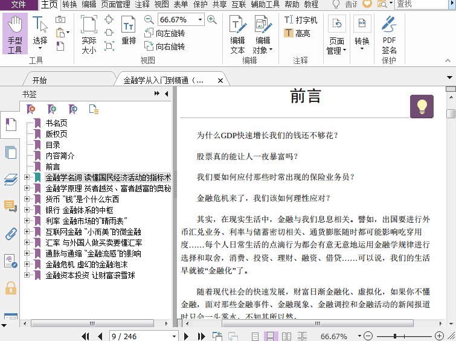
Task: Click the bookmark go-to arrow icon
Action: click(x=73, y=109)
